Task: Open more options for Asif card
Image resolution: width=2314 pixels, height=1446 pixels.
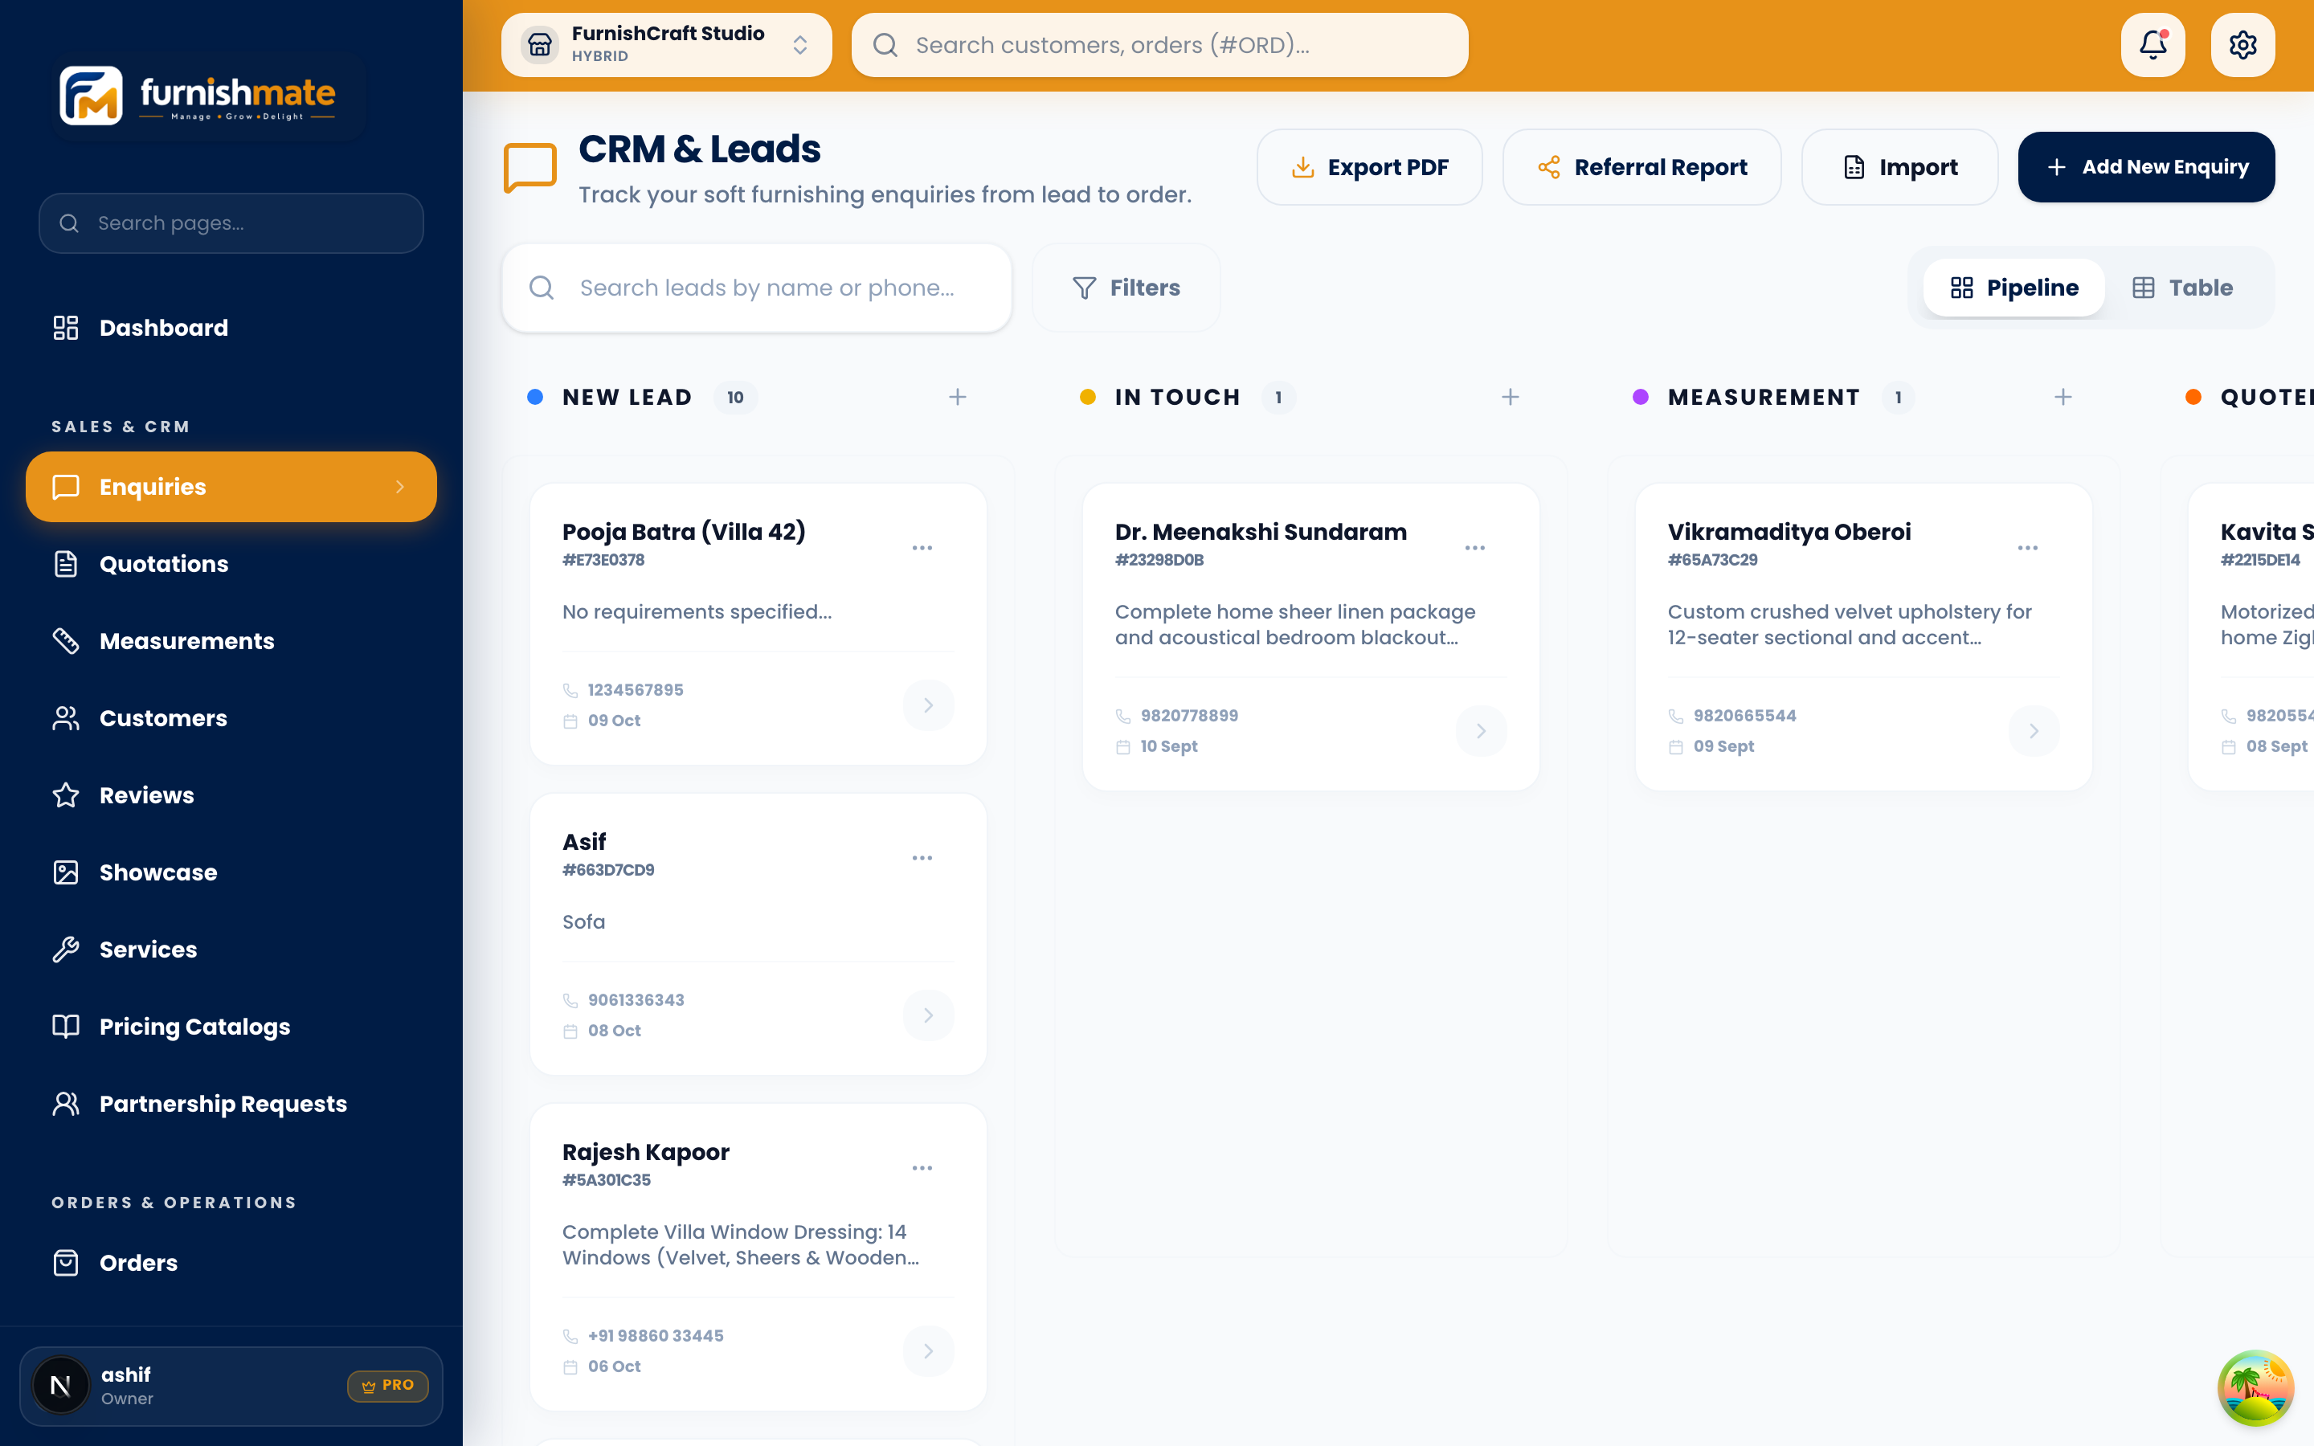Action: (922, 858)
